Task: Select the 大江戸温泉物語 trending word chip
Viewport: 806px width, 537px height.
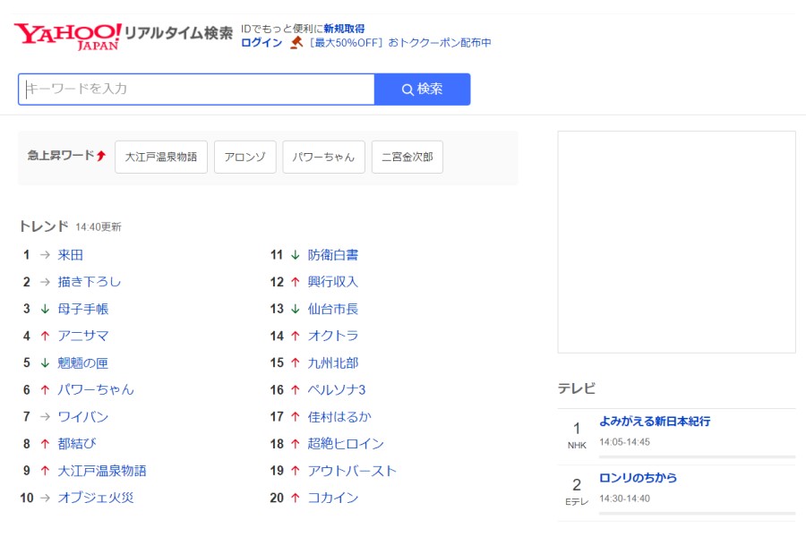Action: click(161, 157)
